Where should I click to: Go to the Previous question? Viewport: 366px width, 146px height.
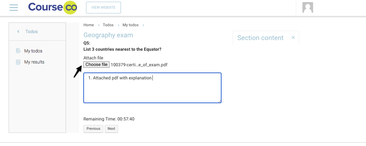tap(93, 129)
